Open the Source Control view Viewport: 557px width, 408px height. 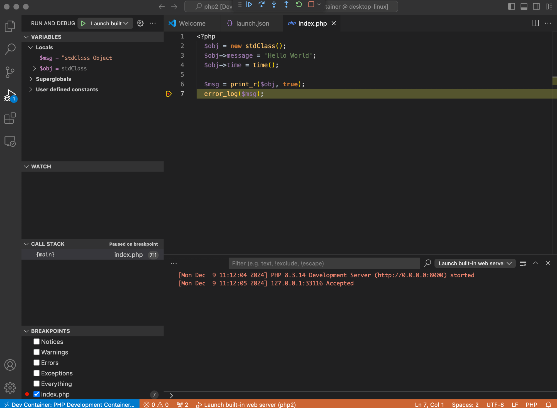10,72
